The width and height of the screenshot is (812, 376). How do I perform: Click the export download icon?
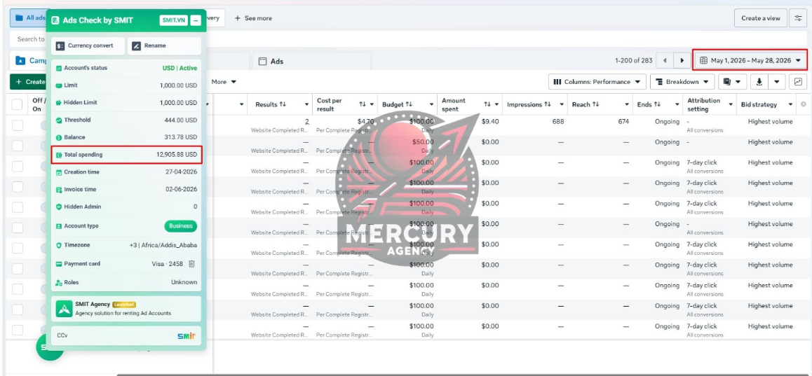click(x=759, y=82)
